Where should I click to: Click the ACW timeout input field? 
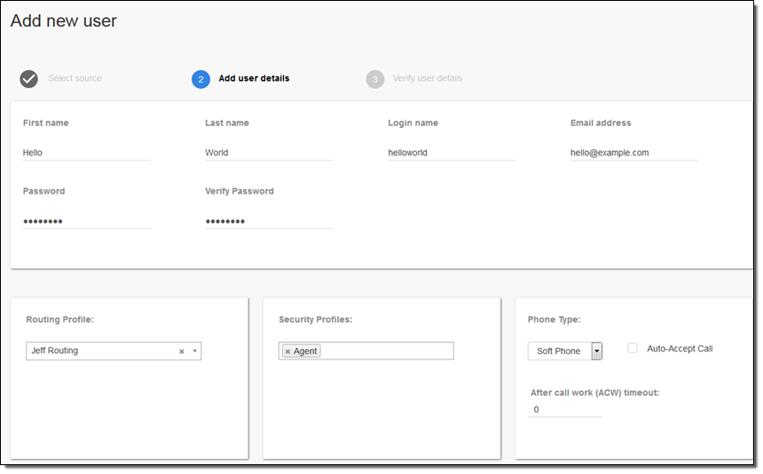pos(565,410)
